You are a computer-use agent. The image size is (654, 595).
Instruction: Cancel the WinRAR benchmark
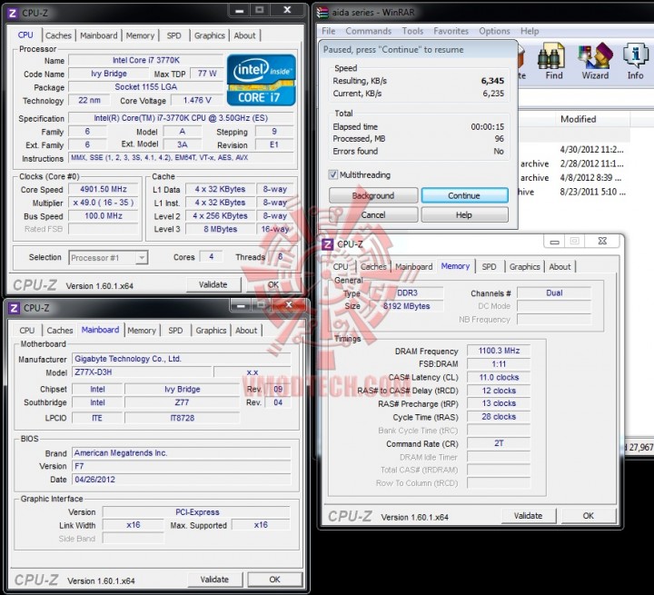click(x=373, y=215)
